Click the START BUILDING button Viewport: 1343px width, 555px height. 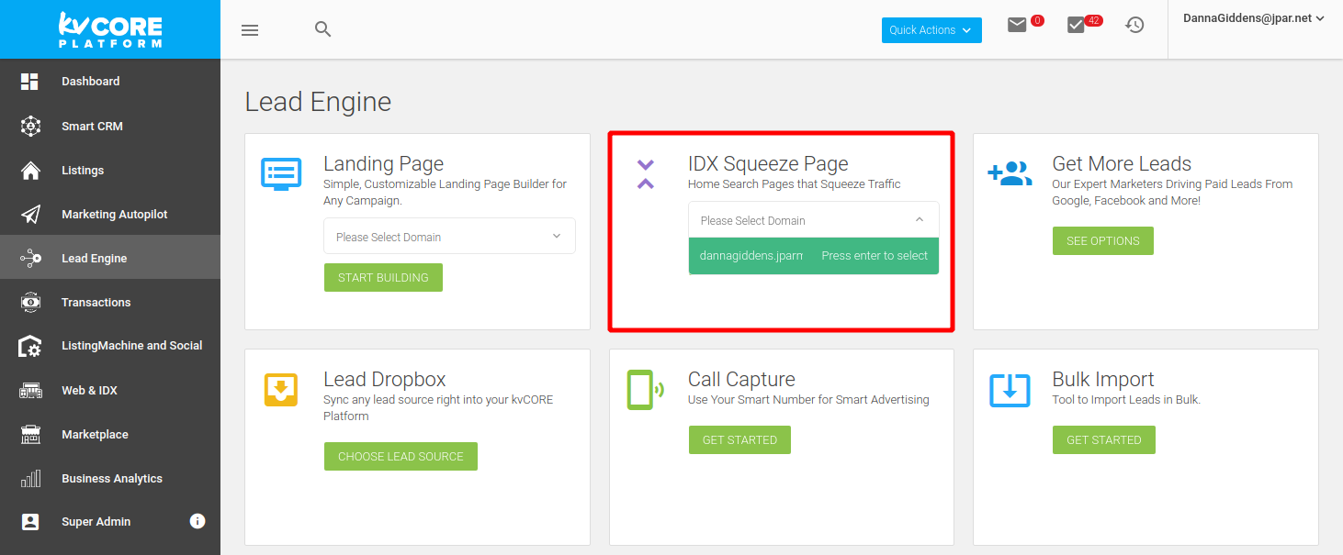[x=383, y=278]
